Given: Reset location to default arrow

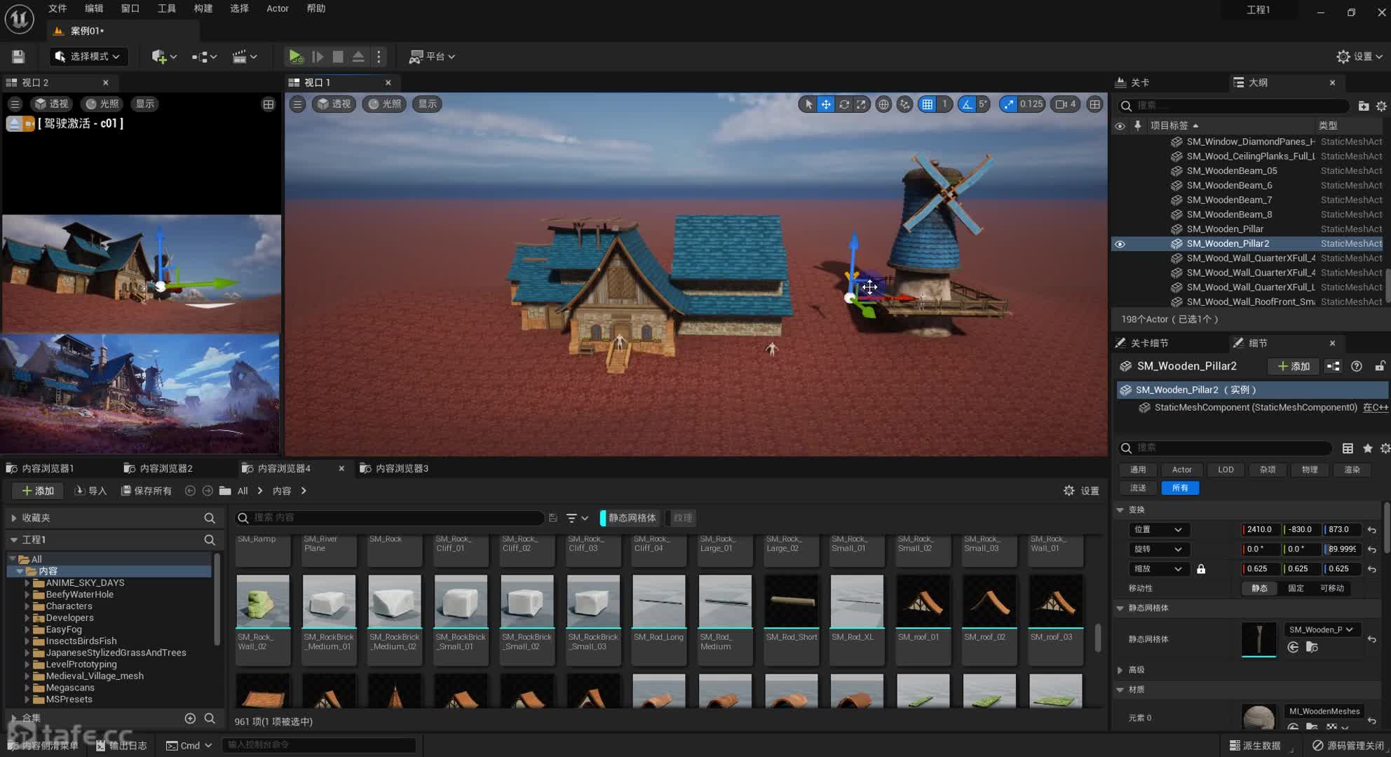Looking at the screenshot, I should click(1372, 529).
